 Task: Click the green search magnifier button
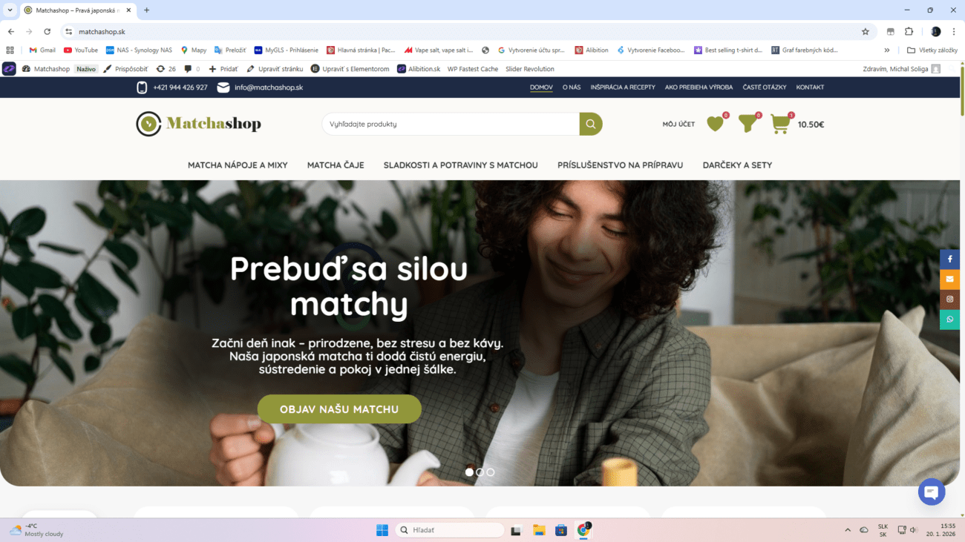[591, 124]
